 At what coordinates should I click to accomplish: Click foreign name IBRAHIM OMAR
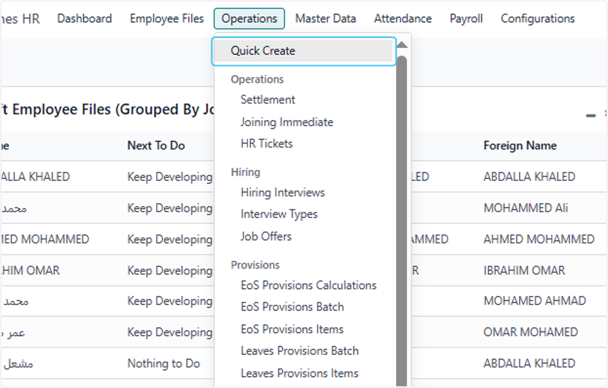tap(524, 271)
